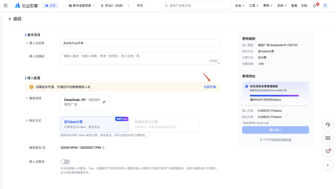Click the 确认接入 button
This screenshot has height=189, width=336.
(275, 130)
